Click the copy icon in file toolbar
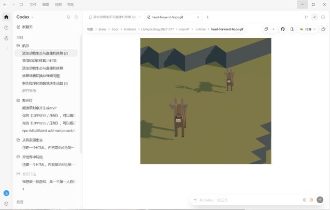 pyautogui.click(x=266, y=29)
